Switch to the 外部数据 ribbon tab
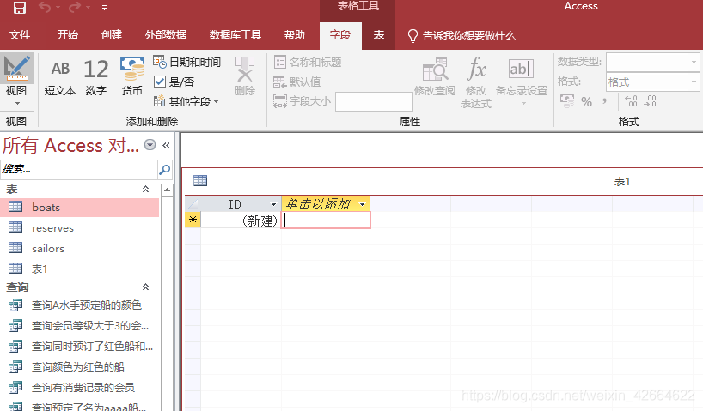703x411 pixels. tap(166, 35)
